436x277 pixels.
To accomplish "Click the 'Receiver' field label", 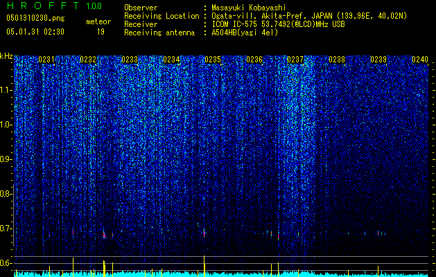I will click(141, 24).
